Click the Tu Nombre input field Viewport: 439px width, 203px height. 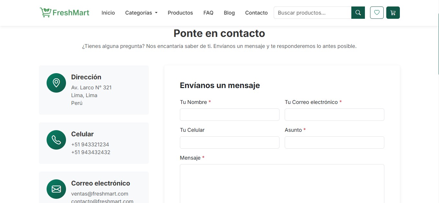(x=230, y=115)
